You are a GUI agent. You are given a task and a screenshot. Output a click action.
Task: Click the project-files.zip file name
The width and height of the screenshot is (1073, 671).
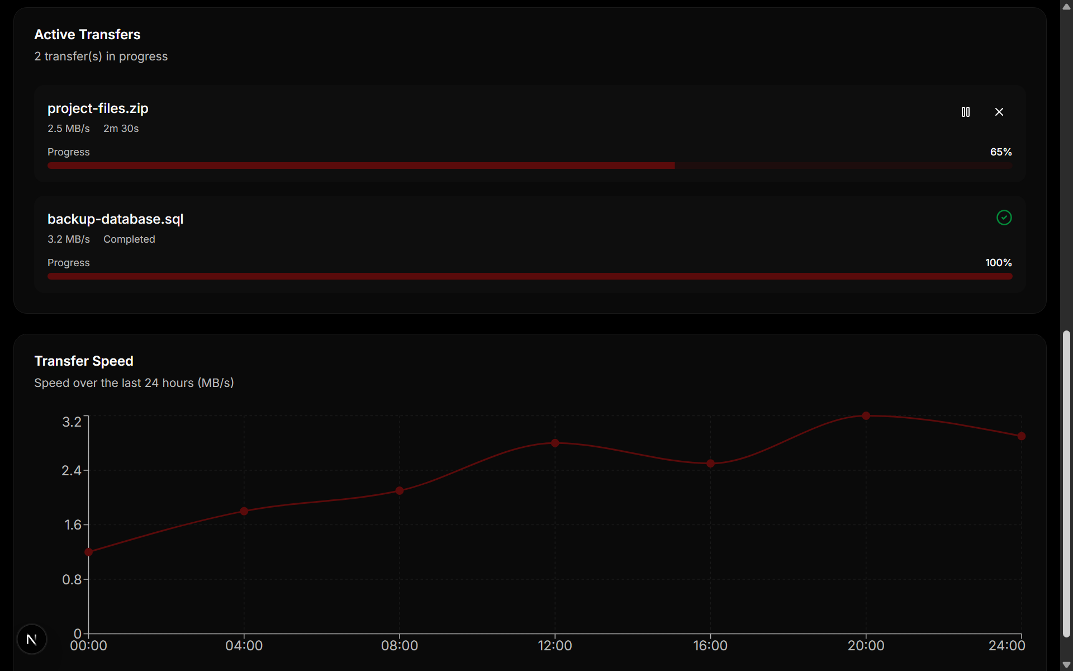click(98, 108)
